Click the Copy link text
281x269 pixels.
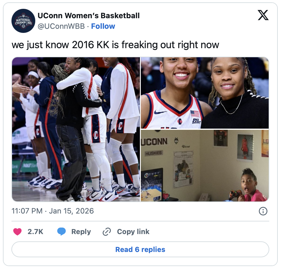133,232
